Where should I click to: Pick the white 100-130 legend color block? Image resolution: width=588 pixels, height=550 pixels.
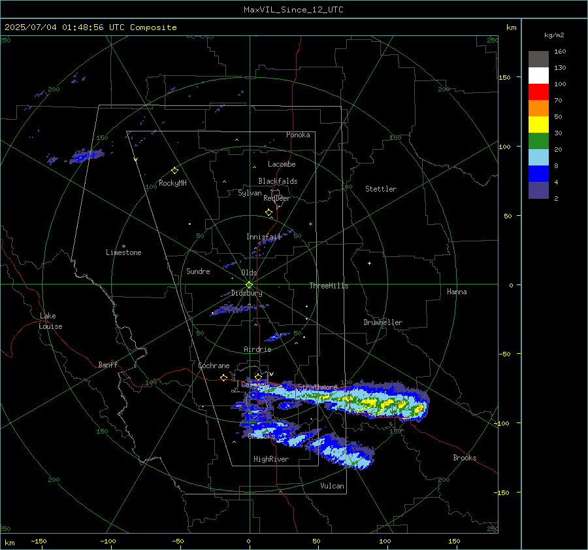pos(538,75)
